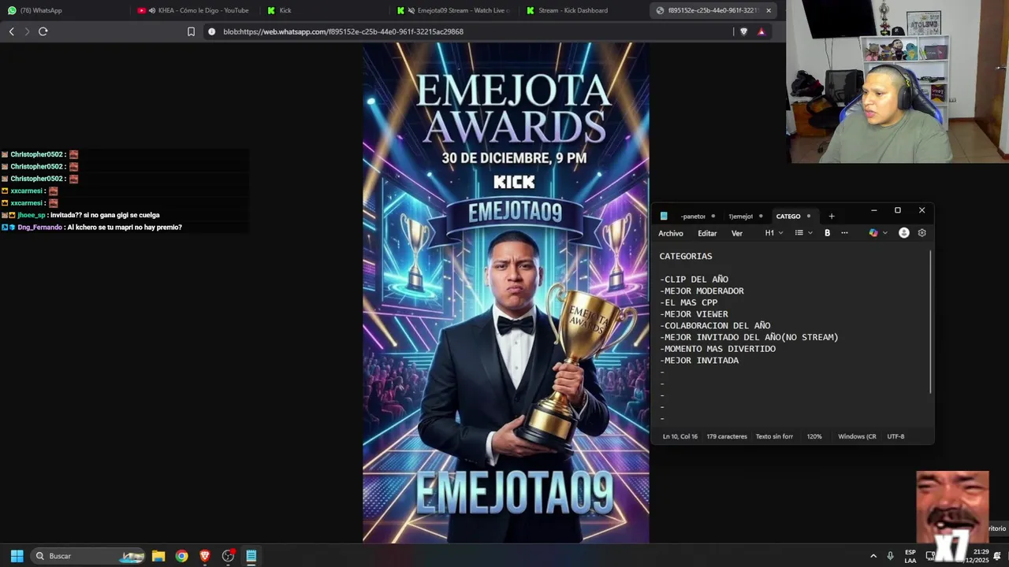Click the Brave Rewards triangle icon
This screenshot has width=1009, height=567.
(761, 31)
